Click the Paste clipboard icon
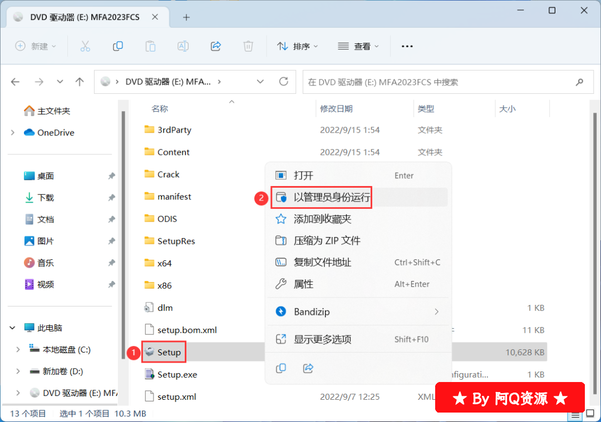601x422 pixels. (x=150, y=46)
